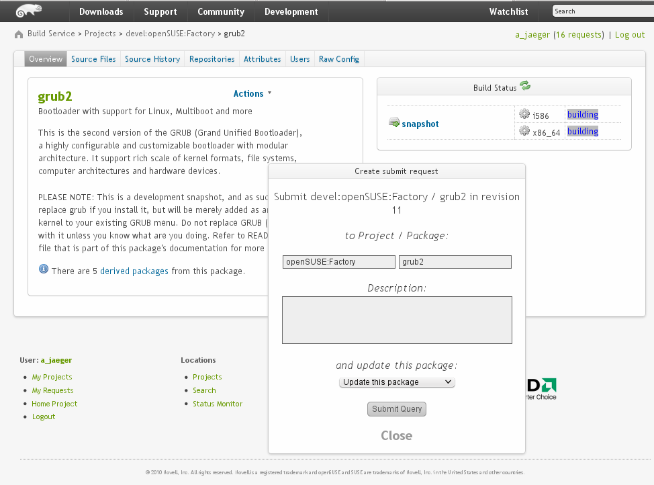Screen dimensions: 654x485
Task: Open the Source History tab
Action: click(152, 59)
